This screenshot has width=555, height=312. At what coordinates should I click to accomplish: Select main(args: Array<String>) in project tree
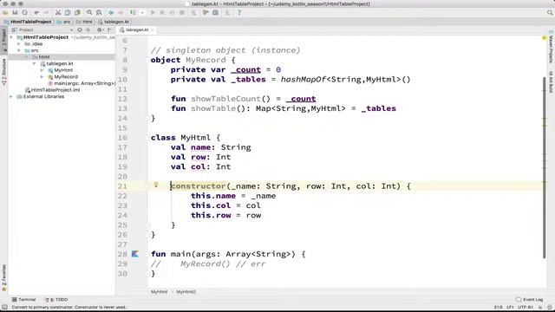(x=85, y=83)
